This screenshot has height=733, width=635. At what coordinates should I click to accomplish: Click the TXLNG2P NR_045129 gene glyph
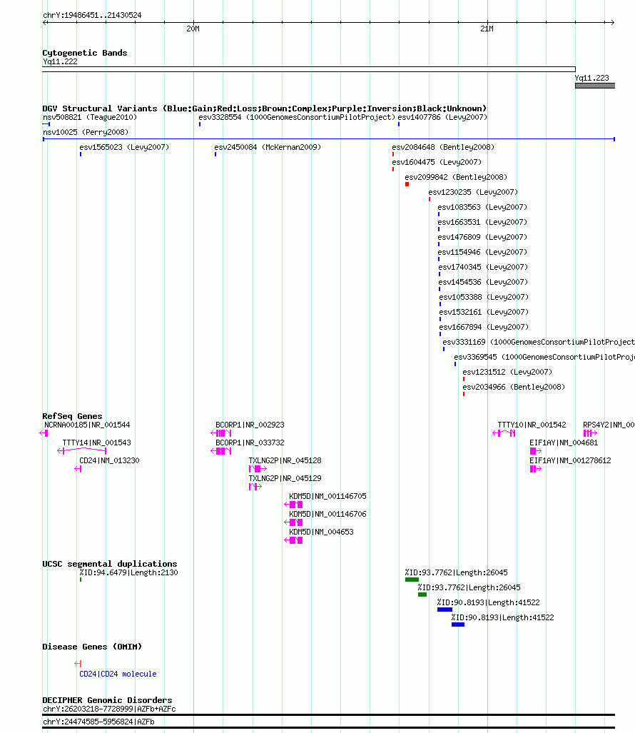click(255, 487)
